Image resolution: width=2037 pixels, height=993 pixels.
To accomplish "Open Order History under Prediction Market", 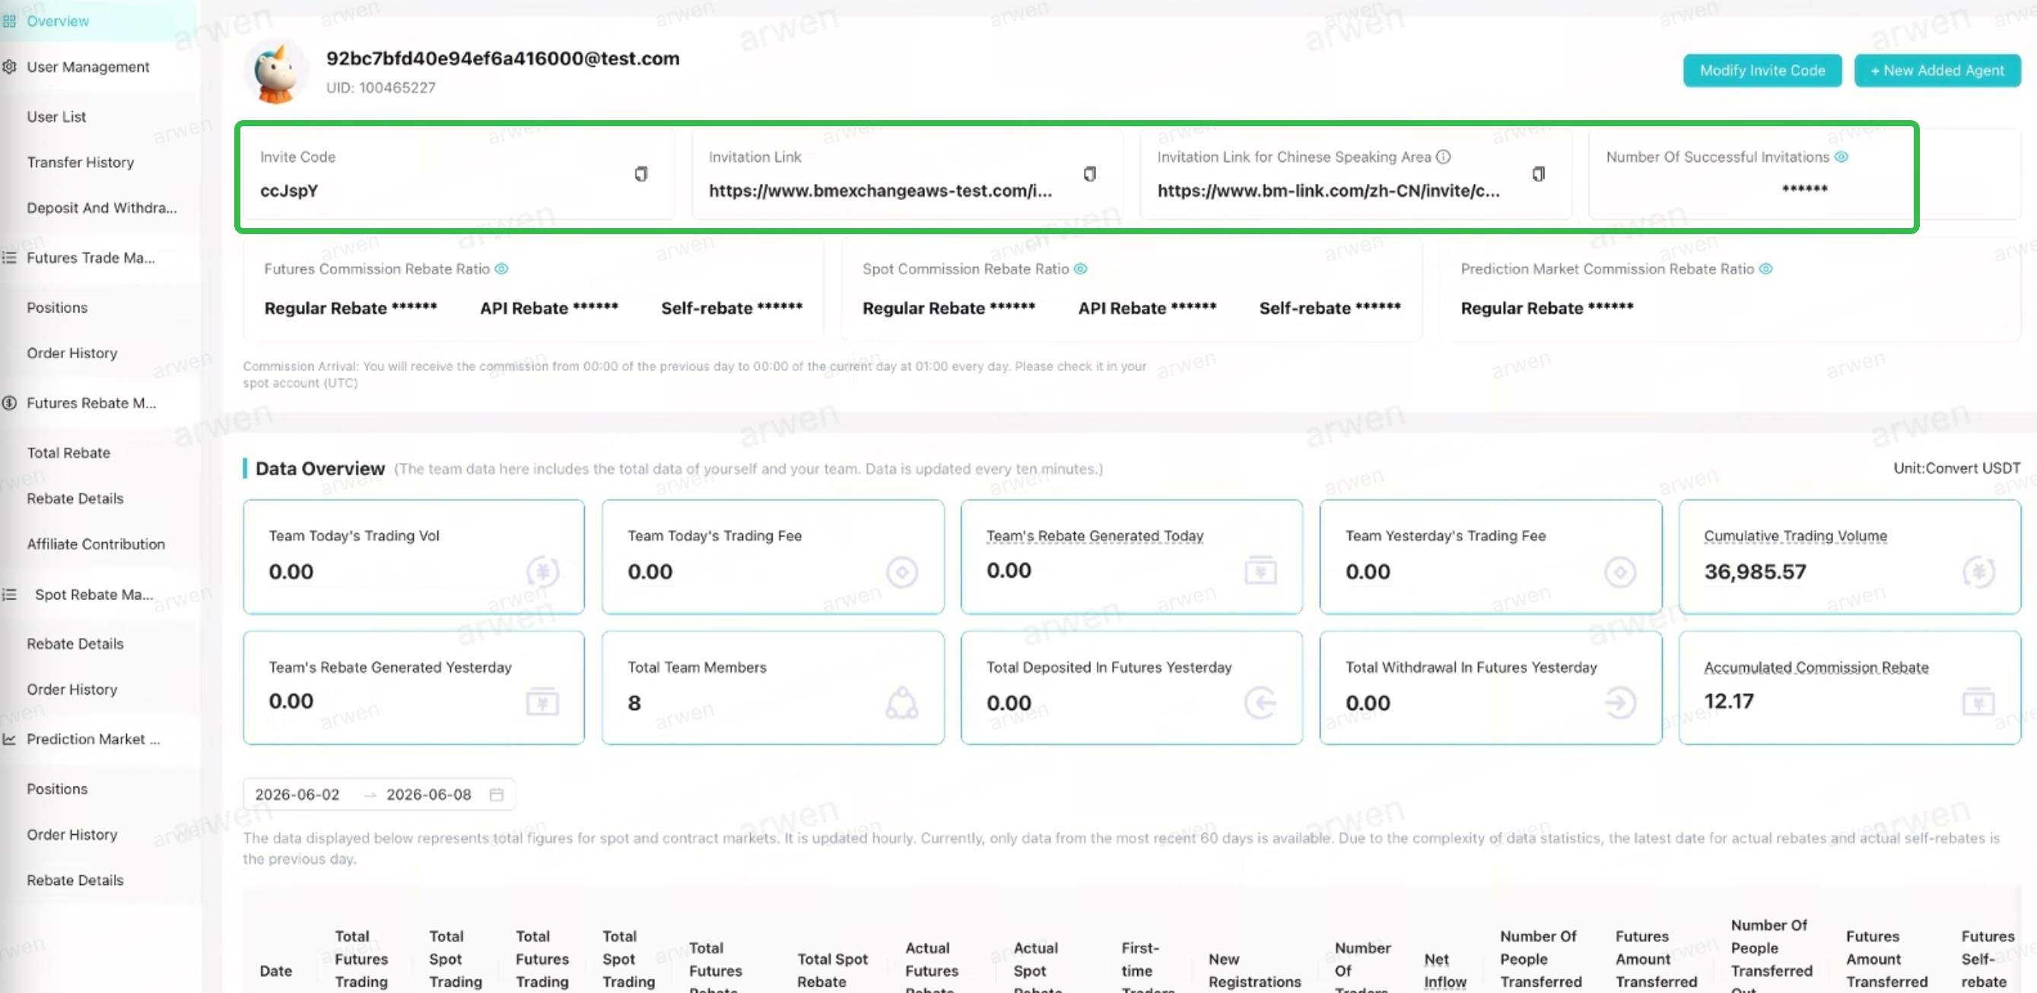I will point(72,835).
